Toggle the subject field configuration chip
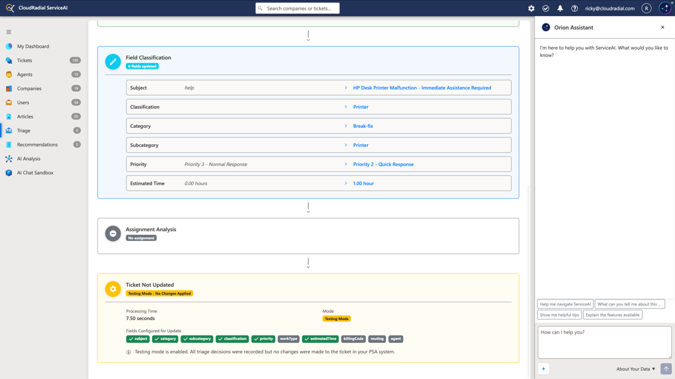Image resolution: width=675 pixels, height=379 pixels. click(137, 339)
